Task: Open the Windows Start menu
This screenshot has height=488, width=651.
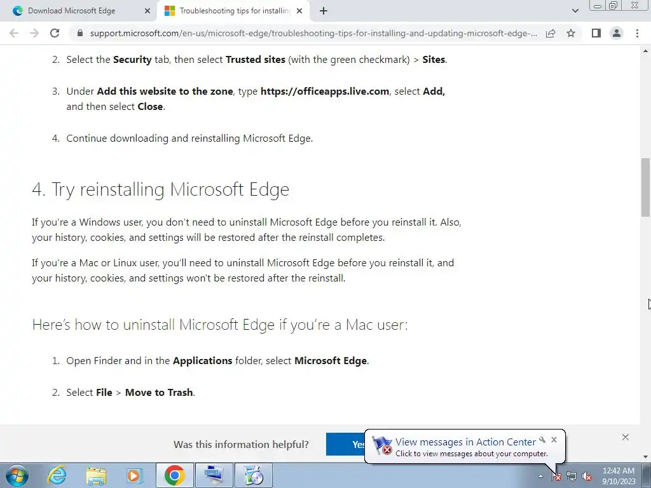Action: tap(17, 475)
